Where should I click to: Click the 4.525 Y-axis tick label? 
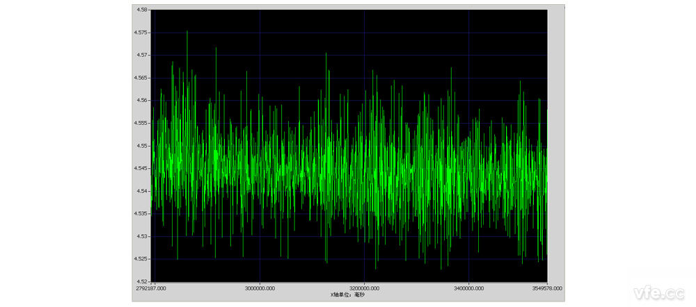[142, 258]
